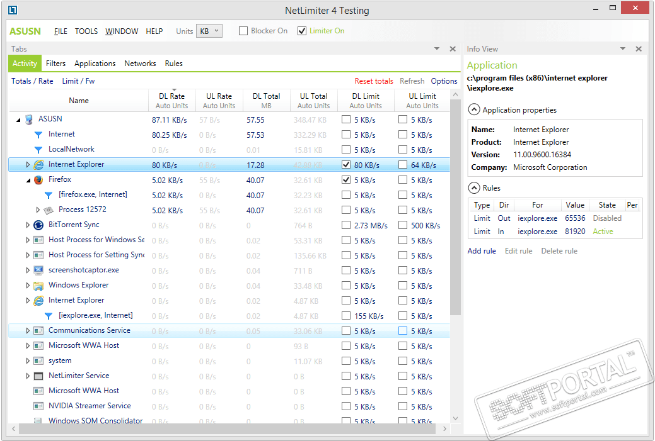Switch to the Networks tab
The width and height of the screenshot is (655, 441).
[140, 64]
